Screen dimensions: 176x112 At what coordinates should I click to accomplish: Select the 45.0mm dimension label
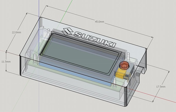point(100,22)
